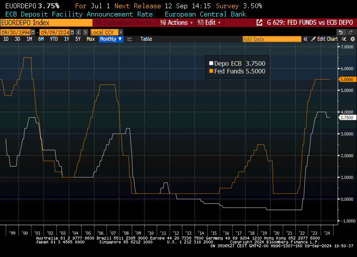357x257 pixels.
Task: Click the Add Data input field
Action: click(272, 39)
